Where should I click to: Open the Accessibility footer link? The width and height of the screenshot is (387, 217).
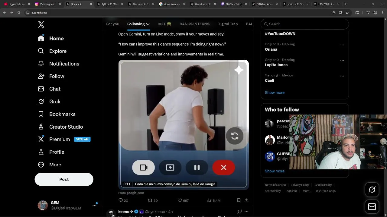(273, 191)
